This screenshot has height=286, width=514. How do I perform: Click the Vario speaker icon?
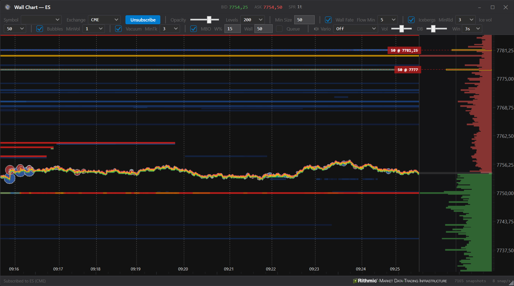coord(316,29)
